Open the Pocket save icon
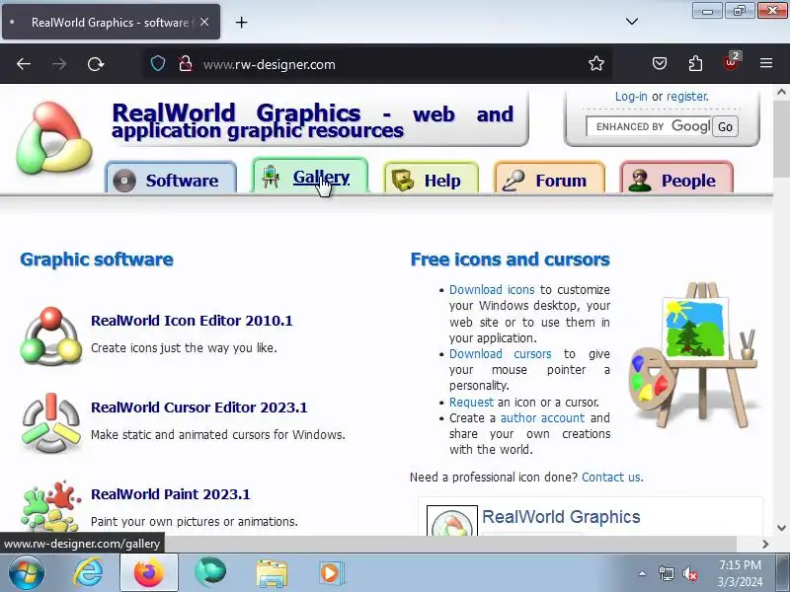790x592 pixels. point(660,63)
